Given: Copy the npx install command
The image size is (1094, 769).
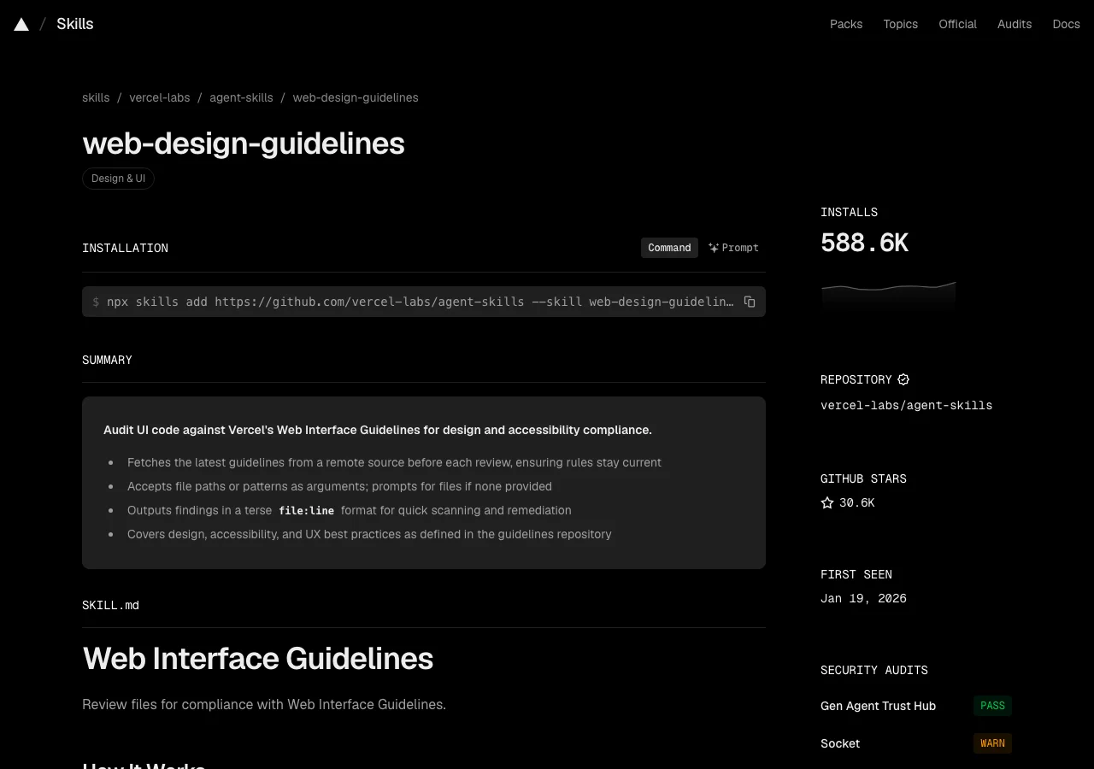Looking at the screenshot, I should click(750, 302).
